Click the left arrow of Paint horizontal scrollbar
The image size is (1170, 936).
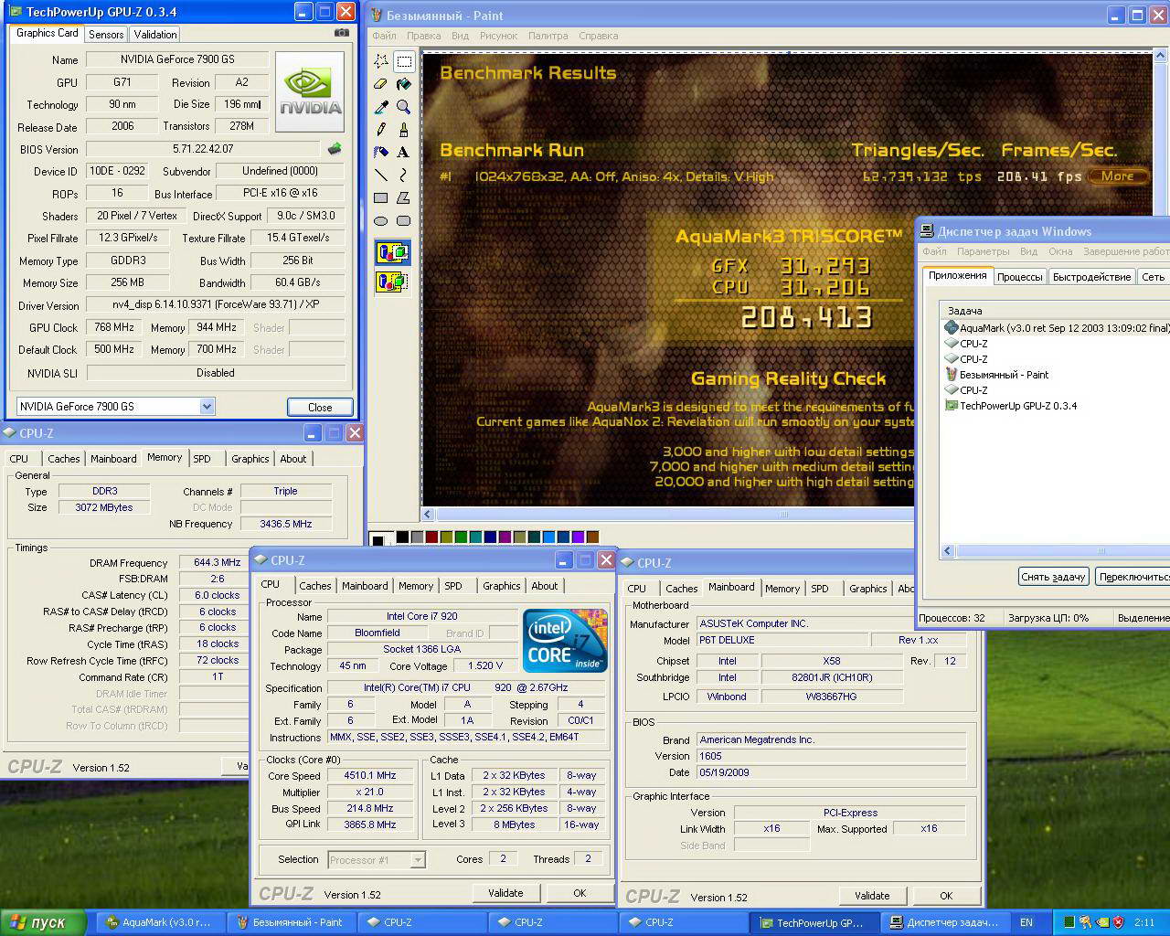point(429,515)
